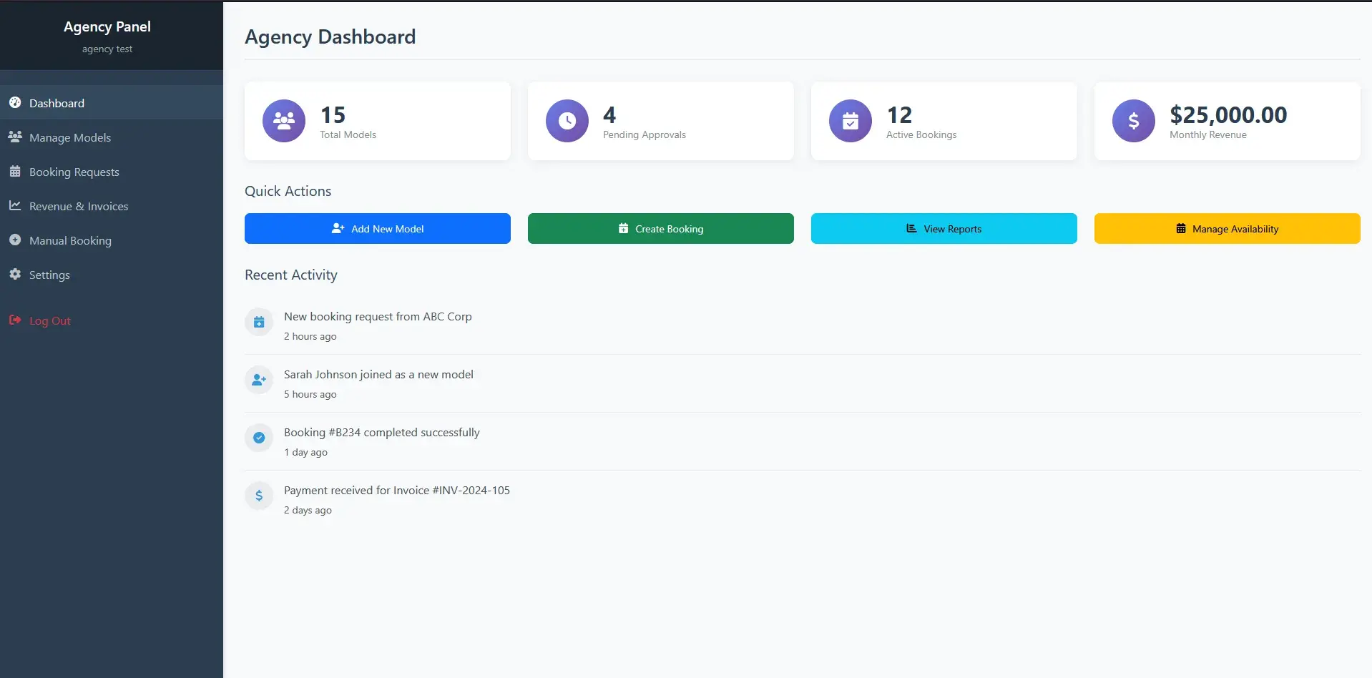Image resolution: width=1372 pixels, height=678 pixels.
Task: Click the Settings gear icon in sidebar
Action: [x=15, y=275]
